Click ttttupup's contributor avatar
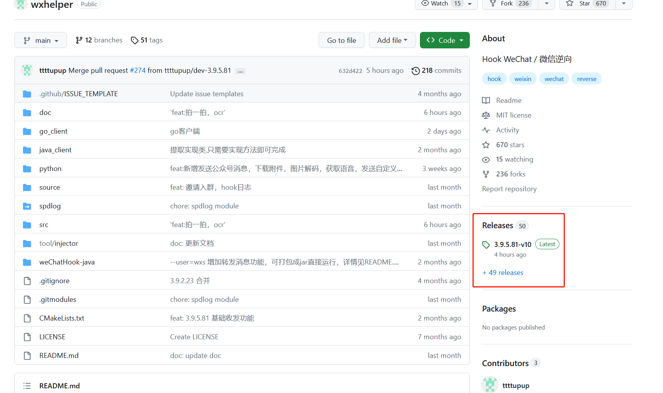 coord(490,384)
